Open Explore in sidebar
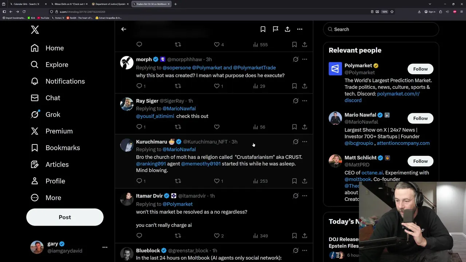466x262 pixels. 50,65
